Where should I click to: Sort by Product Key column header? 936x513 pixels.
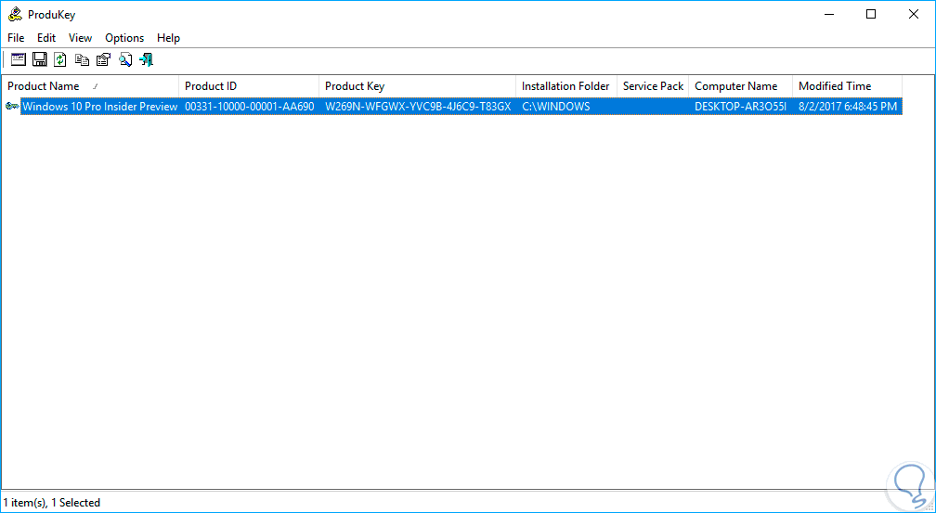tap(417, 86)
